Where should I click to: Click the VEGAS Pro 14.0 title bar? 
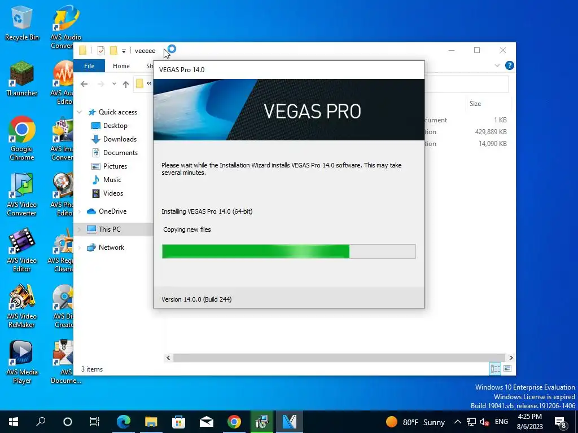click(289, 70)
